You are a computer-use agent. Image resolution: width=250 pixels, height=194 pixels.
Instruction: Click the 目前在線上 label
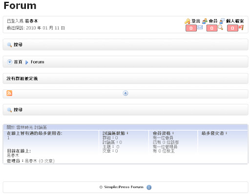[19, 151]
